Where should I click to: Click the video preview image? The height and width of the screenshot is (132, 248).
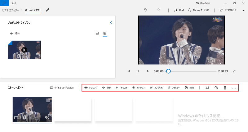pos(182,40)
